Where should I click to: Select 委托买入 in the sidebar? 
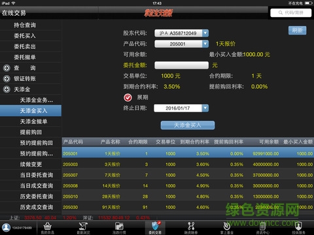coord(31,36)
